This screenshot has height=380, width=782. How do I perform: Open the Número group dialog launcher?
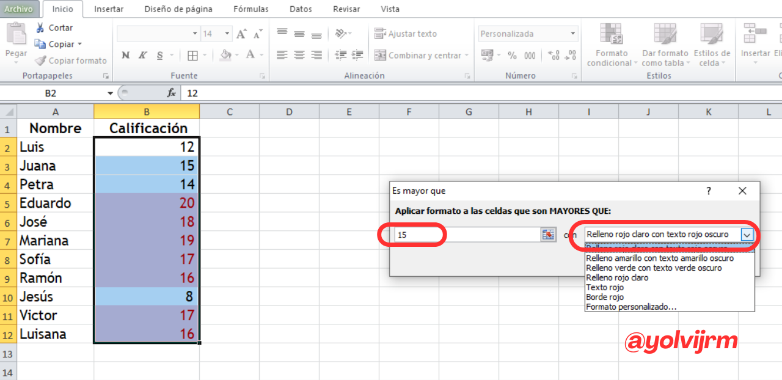coord(574,76)
